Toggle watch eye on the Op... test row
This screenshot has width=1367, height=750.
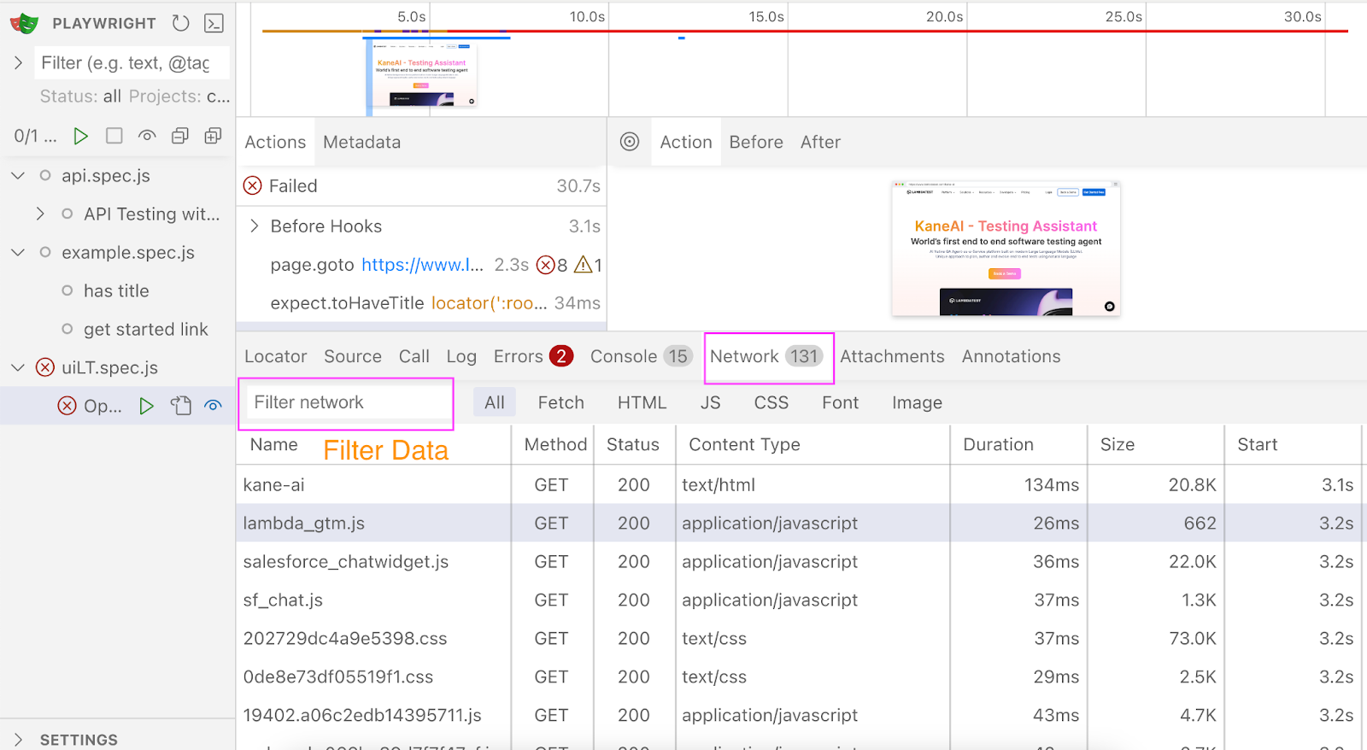click(x=213, y=406)
